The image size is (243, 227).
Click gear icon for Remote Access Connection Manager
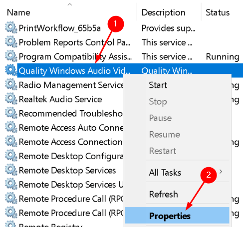click(x=11, y=142)
